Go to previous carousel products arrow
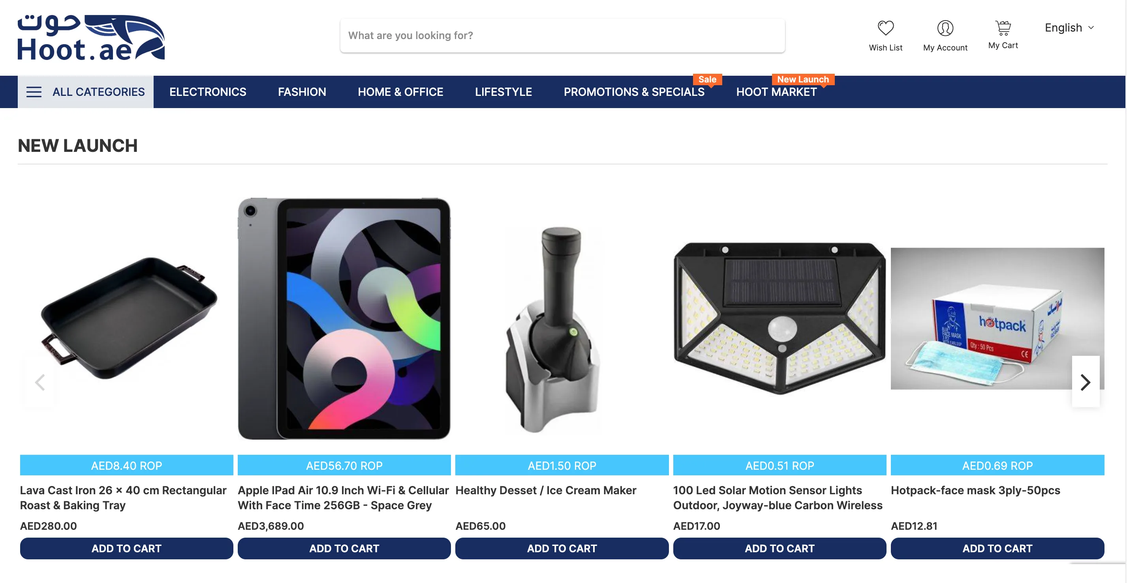This screenshot has width=1127, height=583. [x=40, y=382]
